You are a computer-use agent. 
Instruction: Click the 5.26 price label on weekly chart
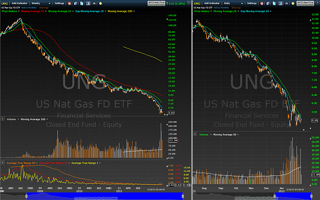tap(171, 113)
